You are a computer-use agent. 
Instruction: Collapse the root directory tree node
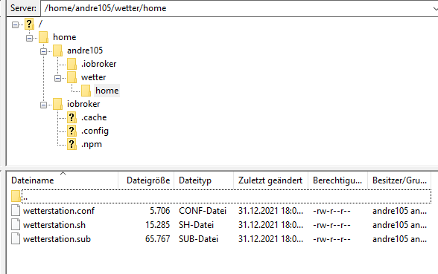click(x=15, y=25)
